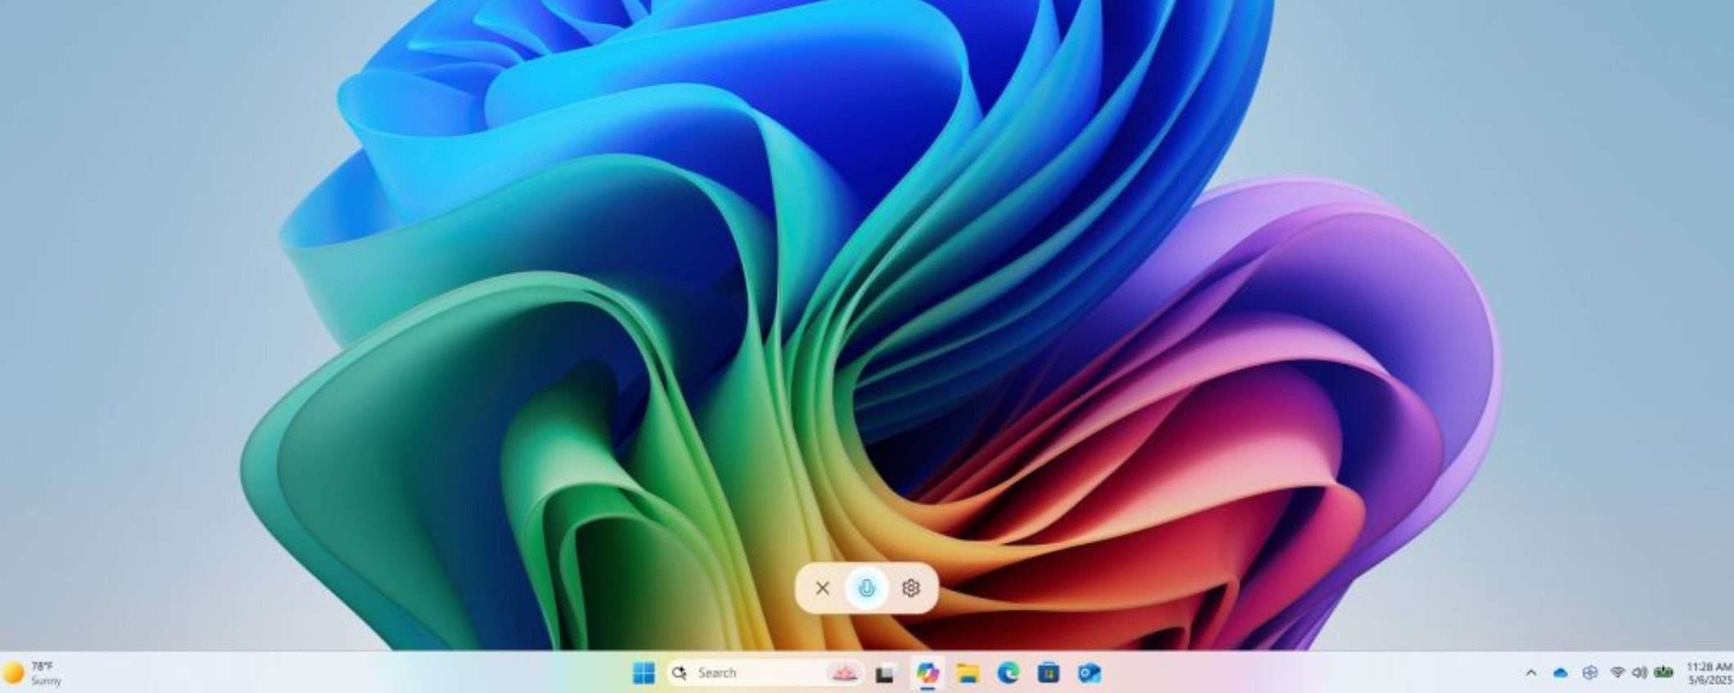This screenshot has height=693, width=1734.
Task: Click the lotus search highlight icon
Action: pos(842,673)
